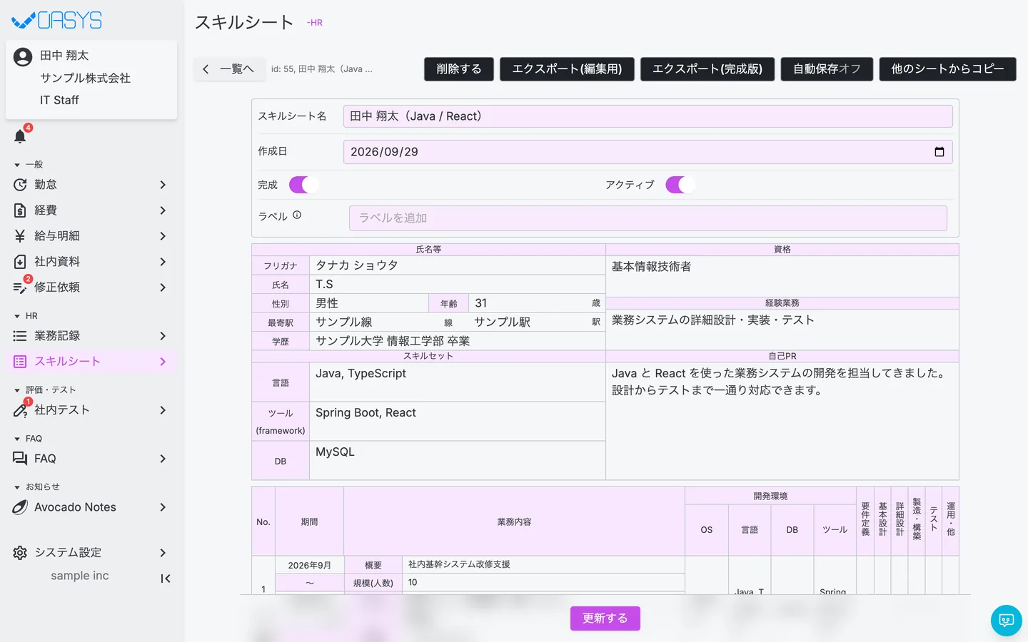This screenshot has width=1028, height=642.
Task: Click the label info icon next to ラベル
Action: point(297,215)
